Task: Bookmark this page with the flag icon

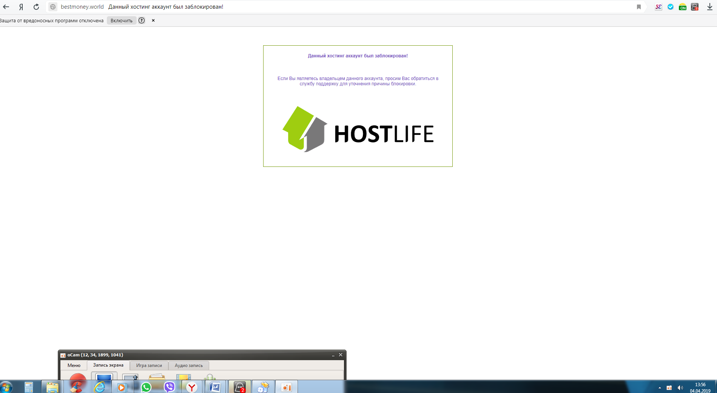Action: pos(639,7)
